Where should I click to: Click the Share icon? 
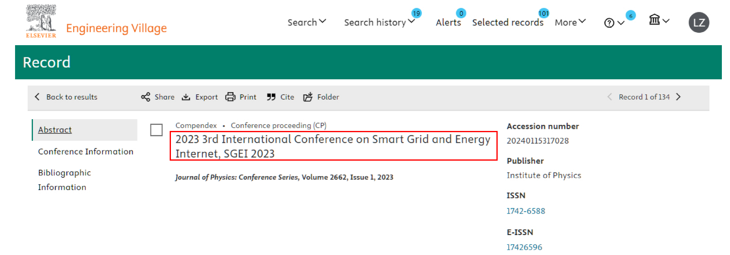[x=146, y=97]
